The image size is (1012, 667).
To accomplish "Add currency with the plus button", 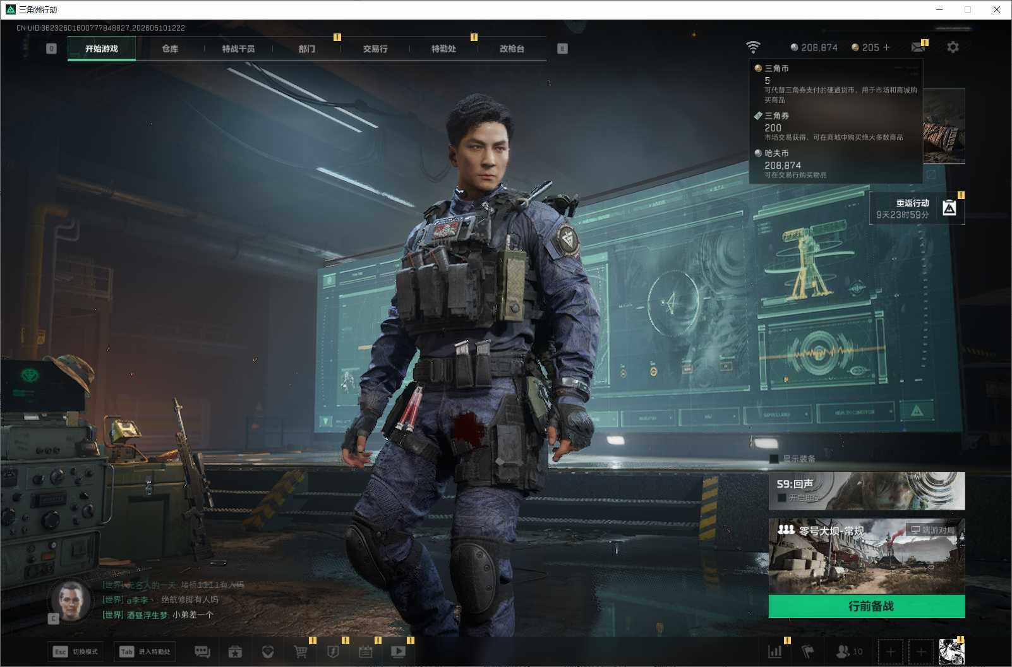I will point(886,47).
